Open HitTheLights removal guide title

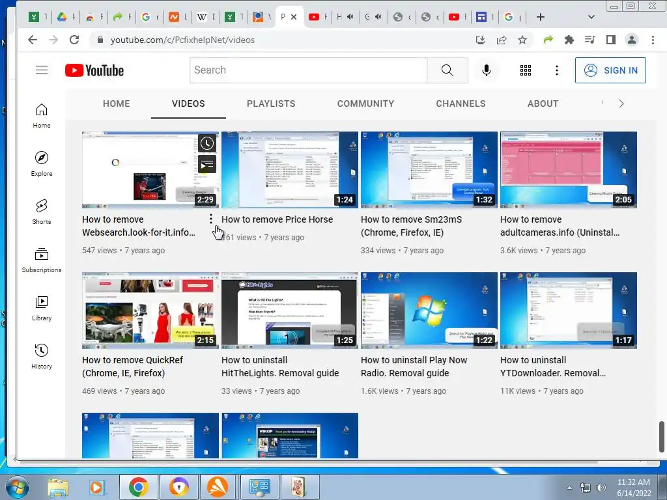pos(280,367)
